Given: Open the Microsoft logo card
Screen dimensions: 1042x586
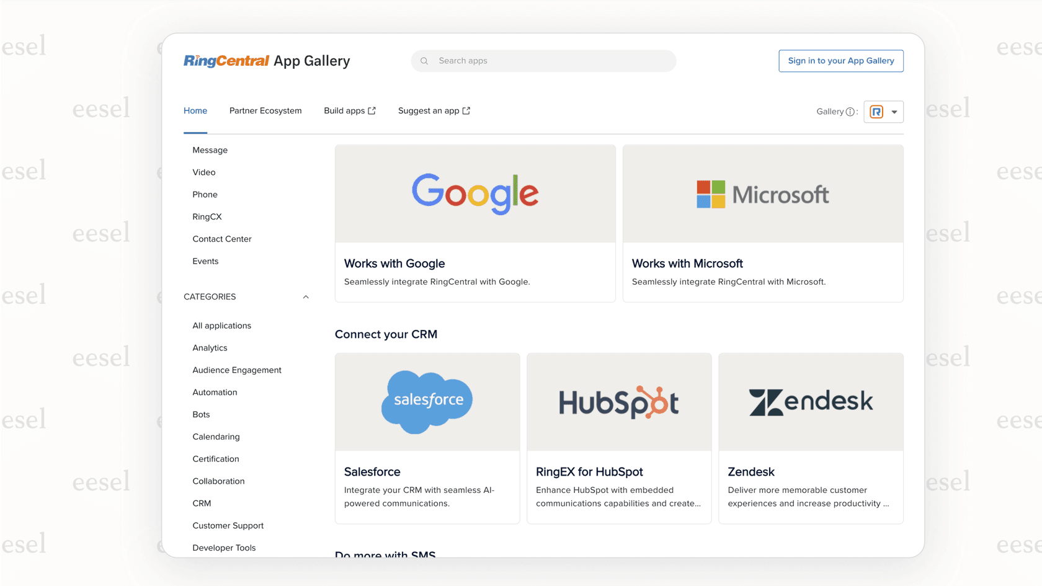Looking at the screenshot, I should click(762, 193).
